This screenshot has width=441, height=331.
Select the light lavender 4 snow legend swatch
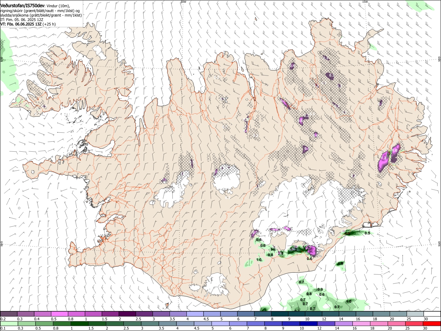coord(195,314)
